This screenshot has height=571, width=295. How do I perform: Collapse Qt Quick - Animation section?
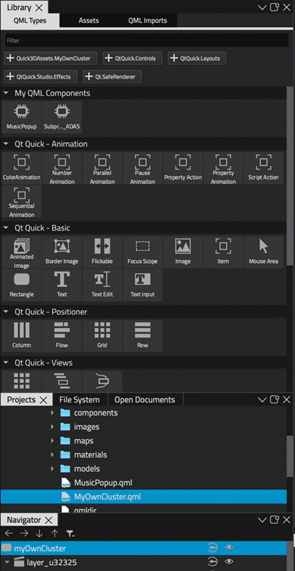[6, 144]
